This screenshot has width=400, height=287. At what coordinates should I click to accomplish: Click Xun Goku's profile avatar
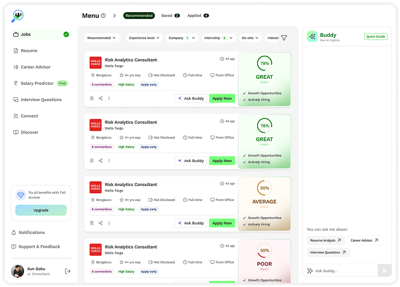click(x=18, y=271)
